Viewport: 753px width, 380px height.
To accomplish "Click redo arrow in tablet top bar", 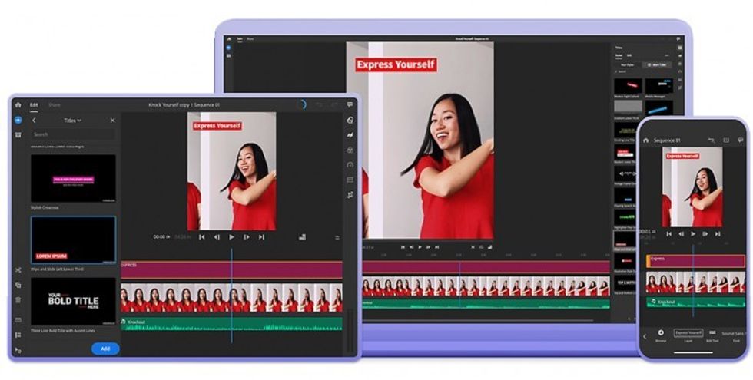I will coord(334,104).
